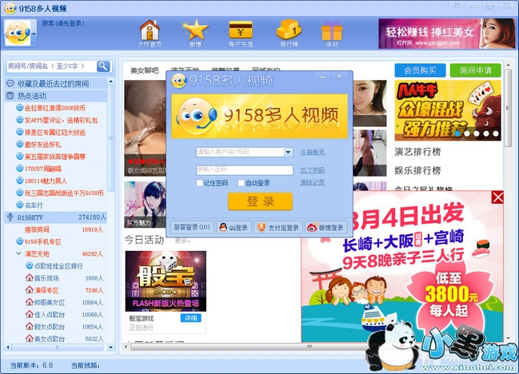
Task: Click the sidebar horizontal scroll left arrow
Action: (8, 347)
